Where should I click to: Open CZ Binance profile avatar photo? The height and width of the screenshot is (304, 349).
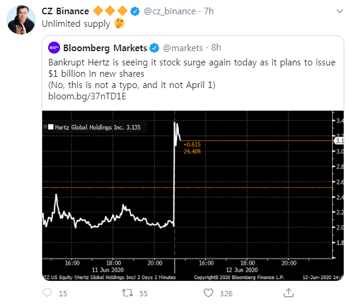click(21, 20)
